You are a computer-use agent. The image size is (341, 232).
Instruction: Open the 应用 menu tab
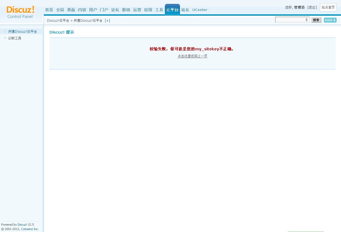click(148, 10)
